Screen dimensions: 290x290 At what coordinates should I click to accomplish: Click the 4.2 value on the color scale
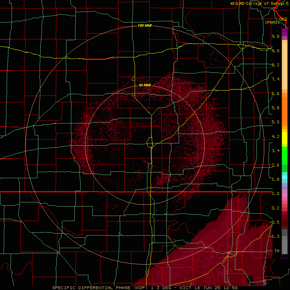coord(275,137)
